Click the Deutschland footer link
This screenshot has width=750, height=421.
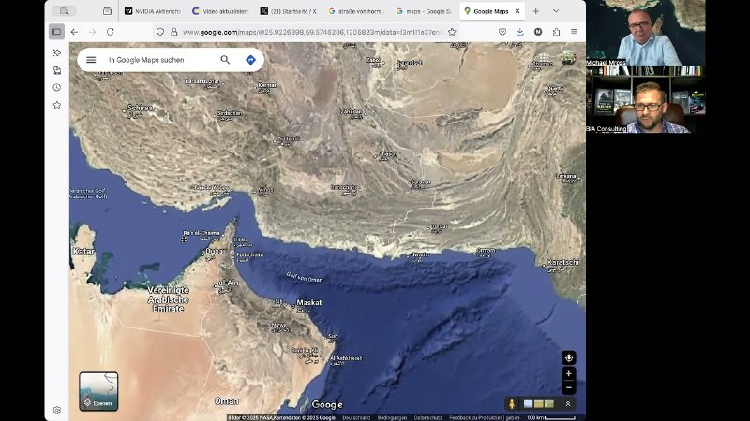pos(356,417)
